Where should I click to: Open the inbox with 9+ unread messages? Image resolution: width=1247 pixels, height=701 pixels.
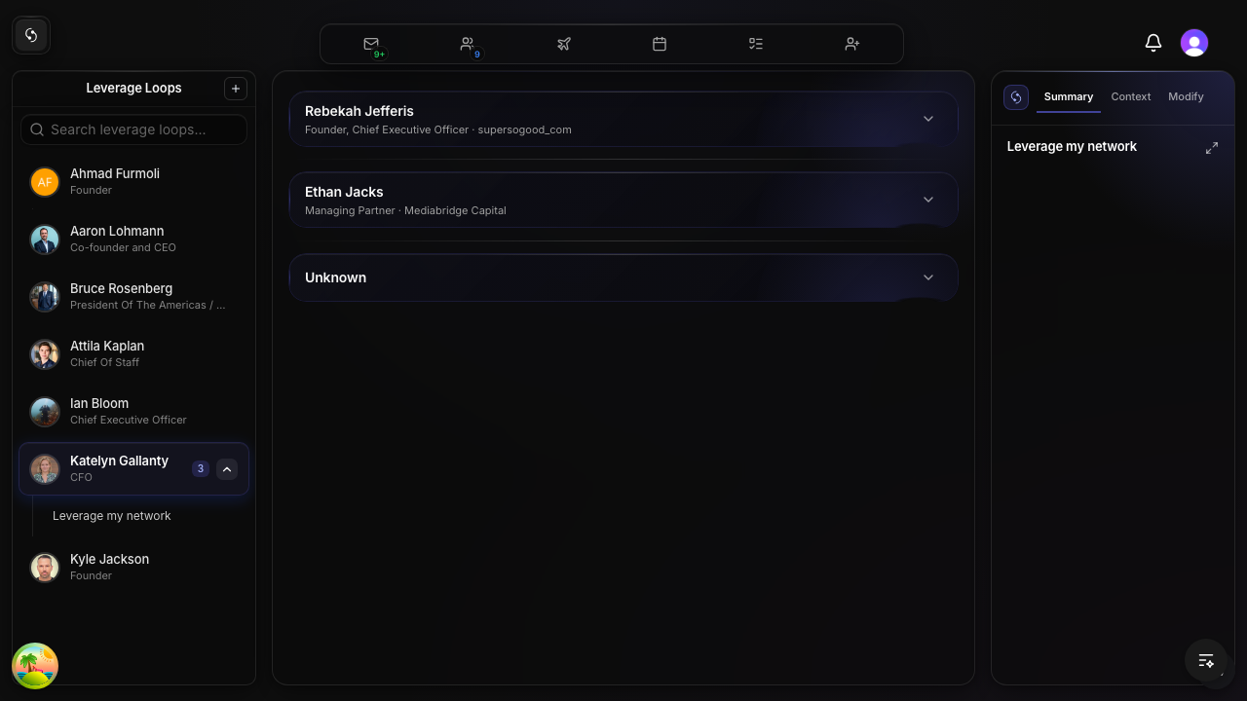point(371,44)
